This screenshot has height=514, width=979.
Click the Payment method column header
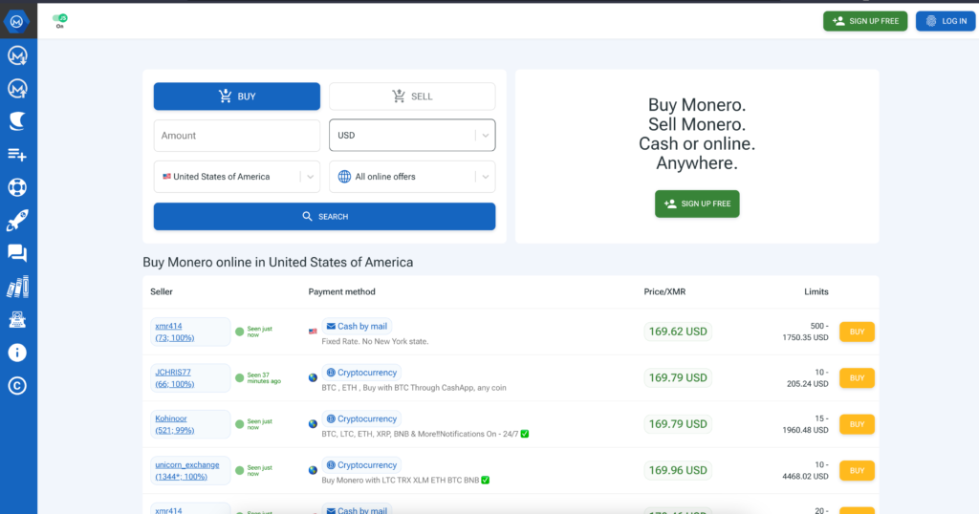[341, 292]
